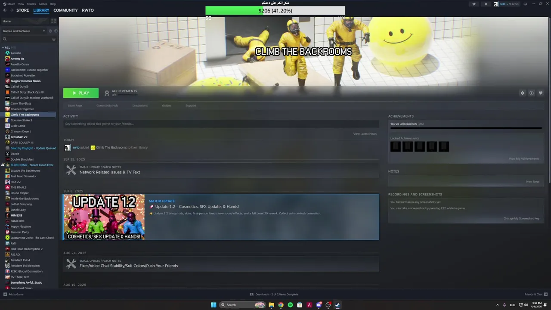551x310 pixels.
Task: Open Update 1.2 news thumbnail
Action: 104,217
